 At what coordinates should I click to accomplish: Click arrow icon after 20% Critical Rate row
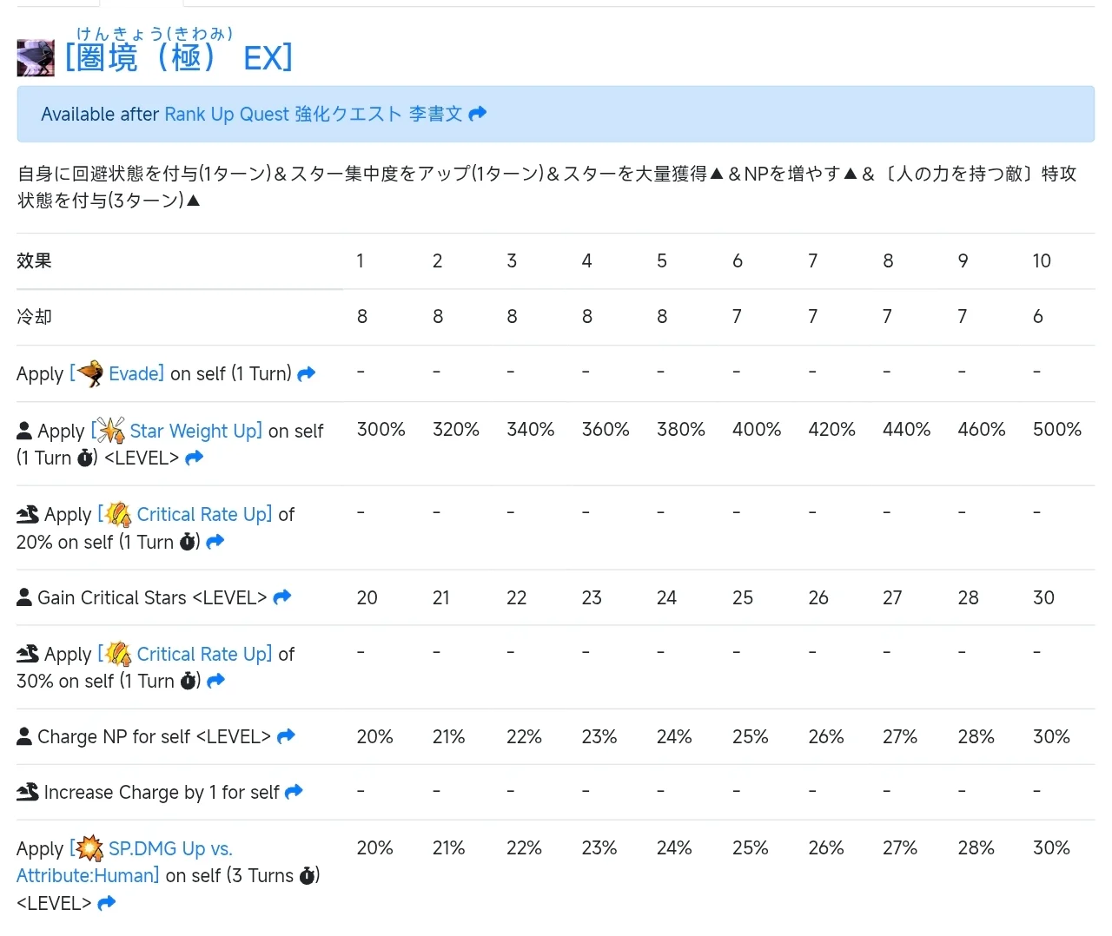[215, 542]
